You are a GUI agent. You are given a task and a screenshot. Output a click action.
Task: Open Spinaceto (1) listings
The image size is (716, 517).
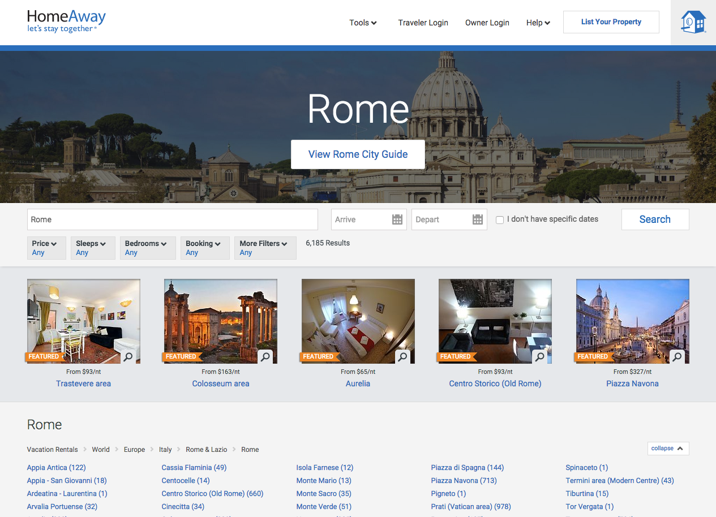[587, 468]
